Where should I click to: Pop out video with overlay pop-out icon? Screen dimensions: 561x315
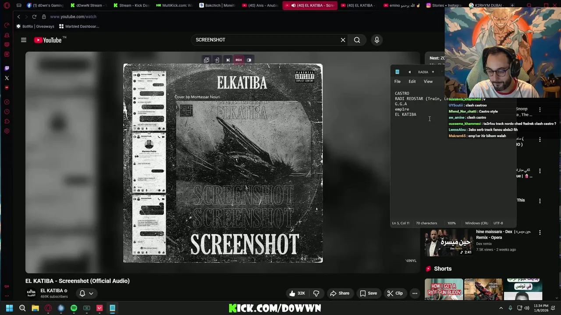tap(206, 60)
